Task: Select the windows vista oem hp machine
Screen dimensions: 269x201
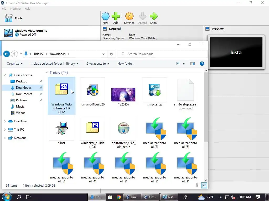Action: (x=50, y=33)
